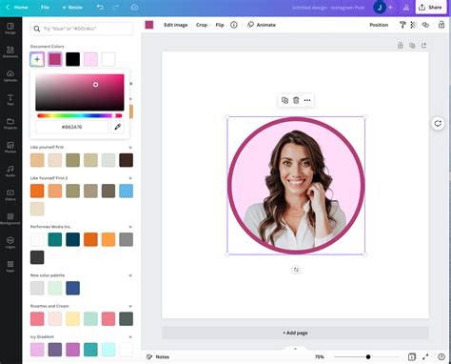
Task: Duplicate element from floating toolbar
Action: click(x=284, y=100)
